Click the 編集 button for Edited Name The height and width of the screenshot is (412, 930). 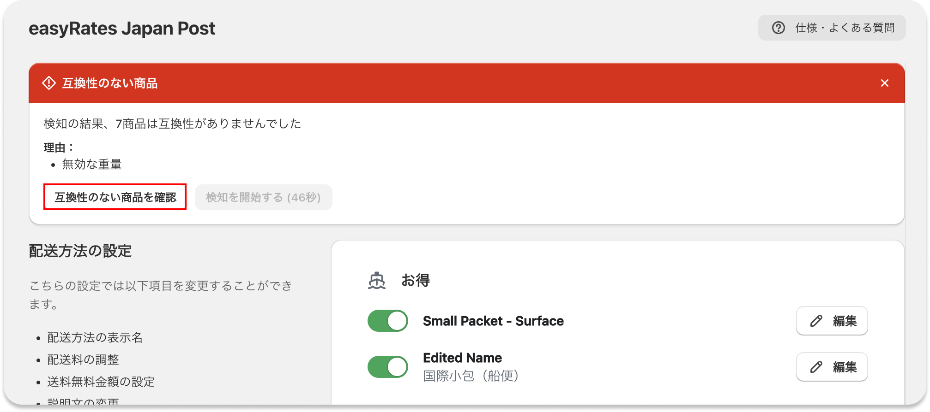tap(831, 367)
